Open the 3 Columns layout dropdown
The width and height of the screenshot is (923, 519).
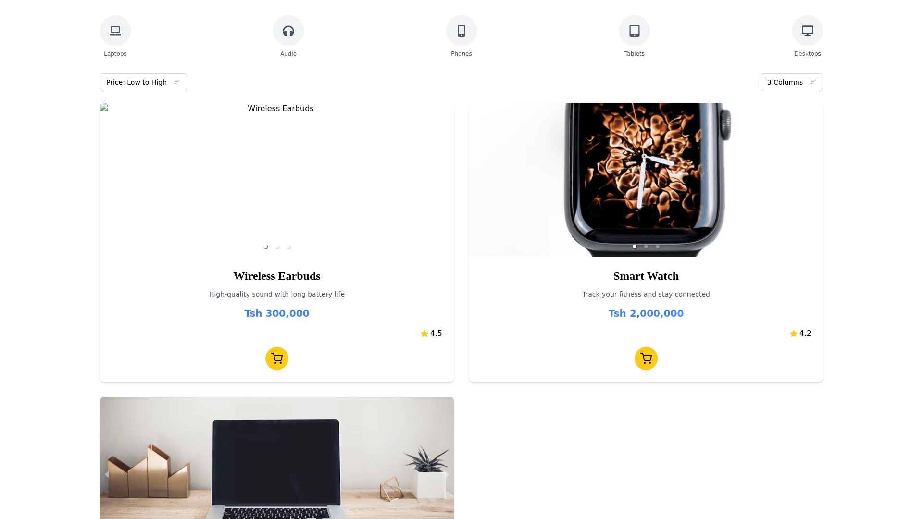792,82
